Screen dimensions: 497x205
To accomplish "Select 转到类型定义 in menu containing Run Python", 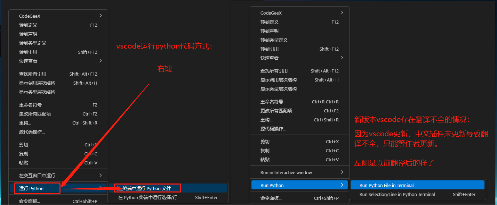I will pos(299,40).
